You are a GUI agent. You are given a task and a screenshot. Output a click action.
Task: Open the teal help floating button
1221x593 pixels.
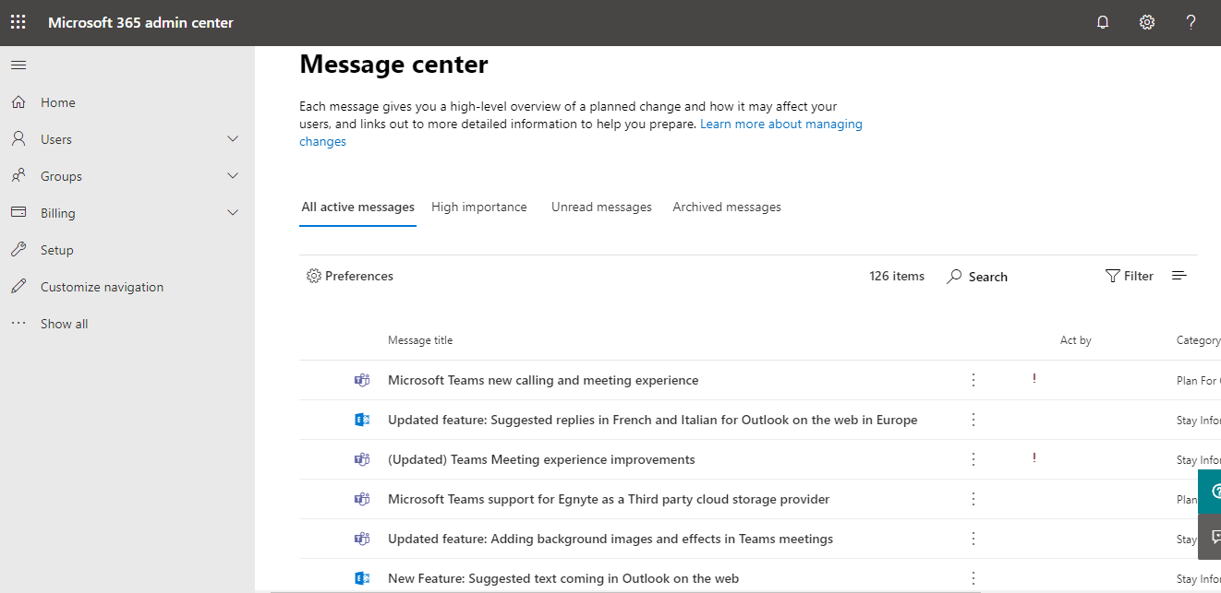click(1210, 492)
